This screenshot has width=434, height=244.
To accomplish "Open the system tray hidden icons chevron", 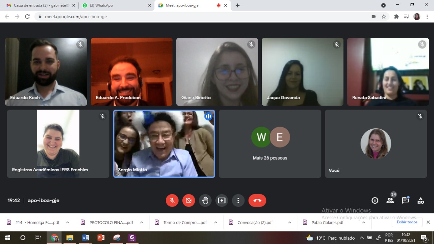I will click(362, 238).
